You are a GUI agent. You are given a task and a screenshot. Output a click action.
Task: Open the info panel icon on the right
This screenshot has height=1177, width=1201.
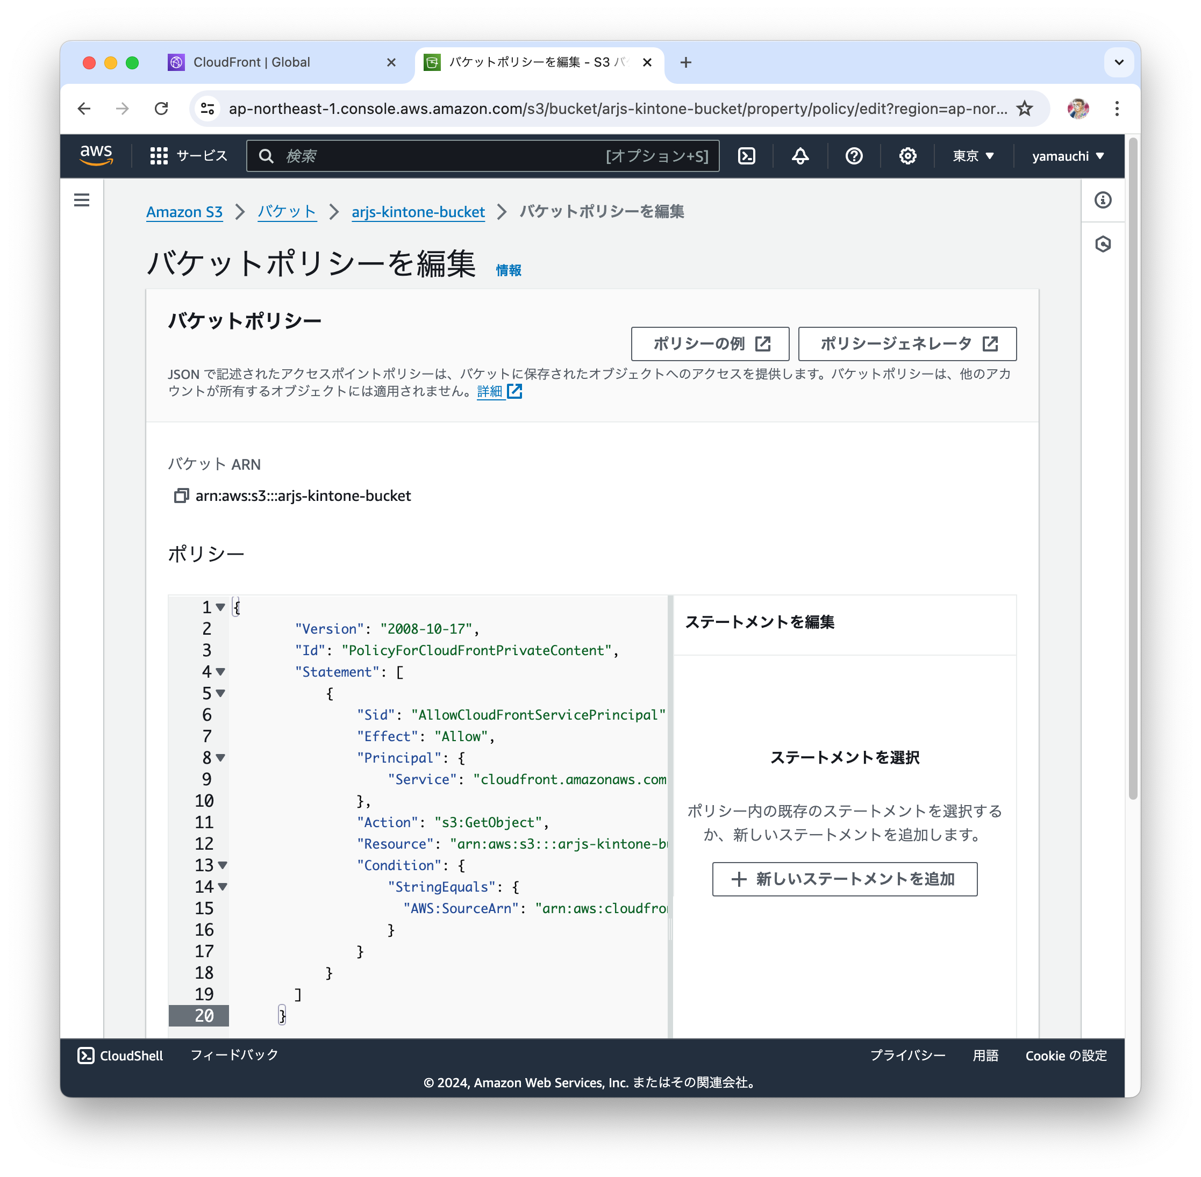pos(1102,200)
